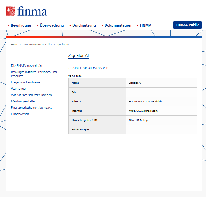Open Meldung erstatten link

point(24,101)
